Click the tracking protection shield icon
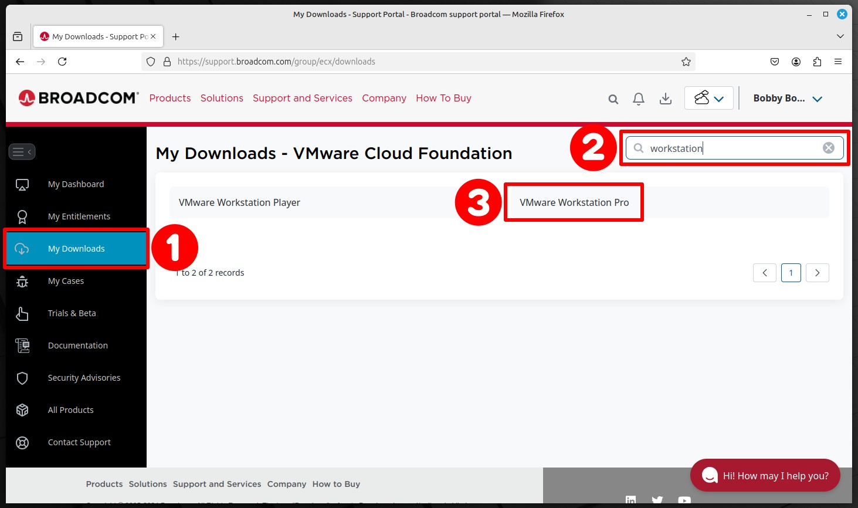858x508 pixels. click(x=151, y=62)
